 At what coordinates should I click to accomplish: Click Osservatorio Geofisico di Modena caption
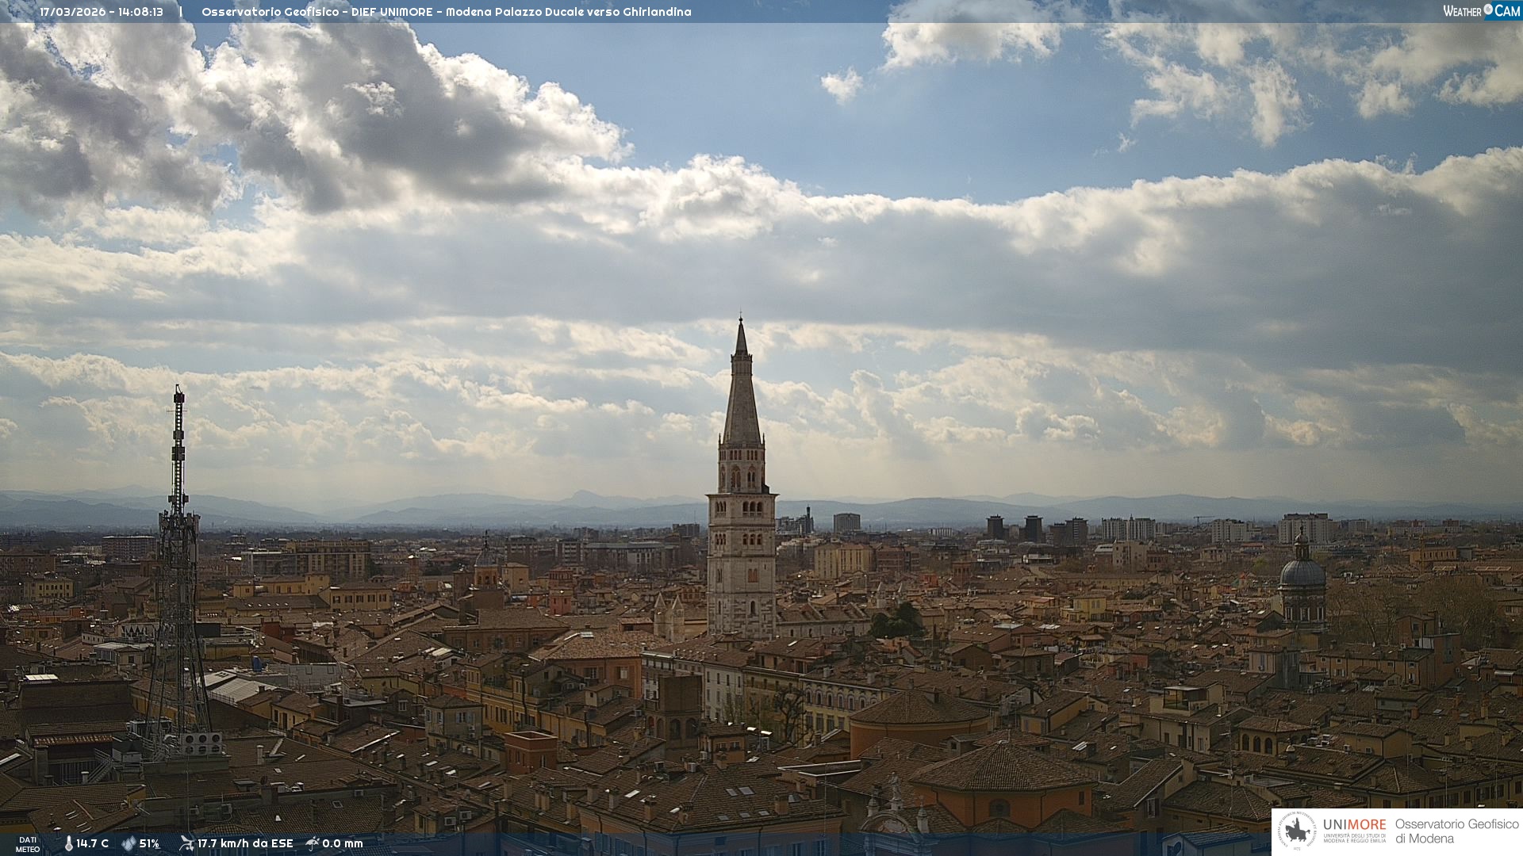tap(1456, 831)
